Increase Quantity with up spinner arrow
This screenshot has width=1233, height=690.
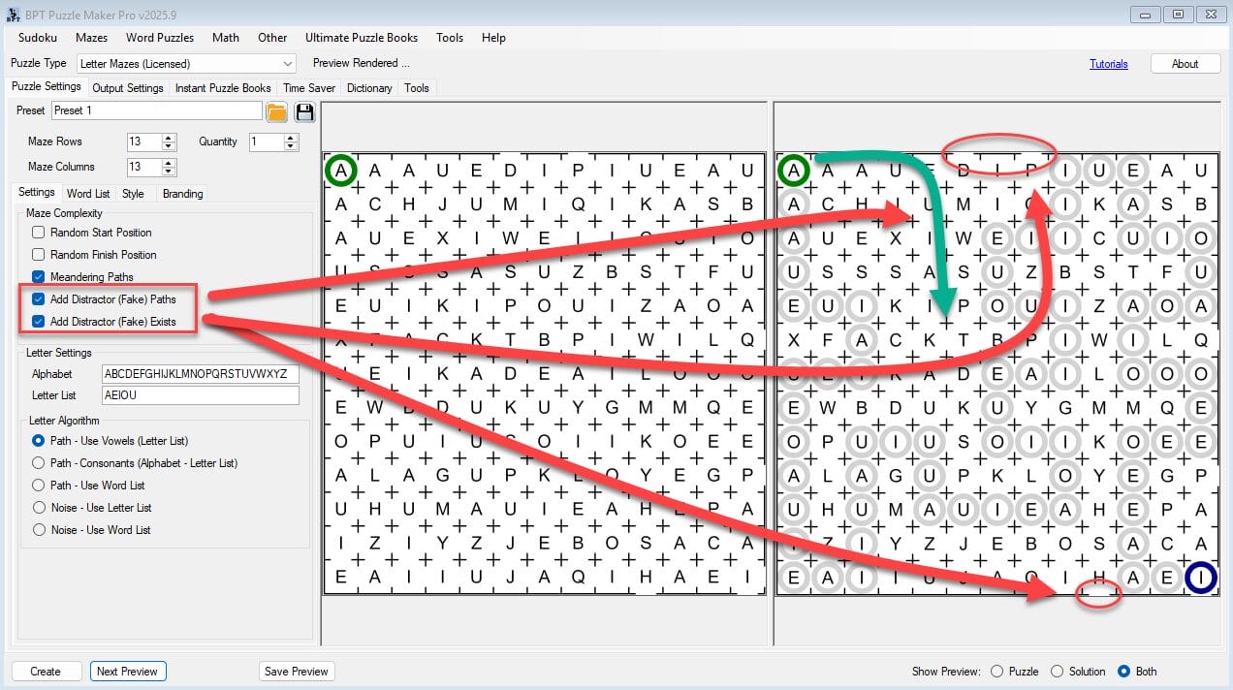(x=291, y=138)
